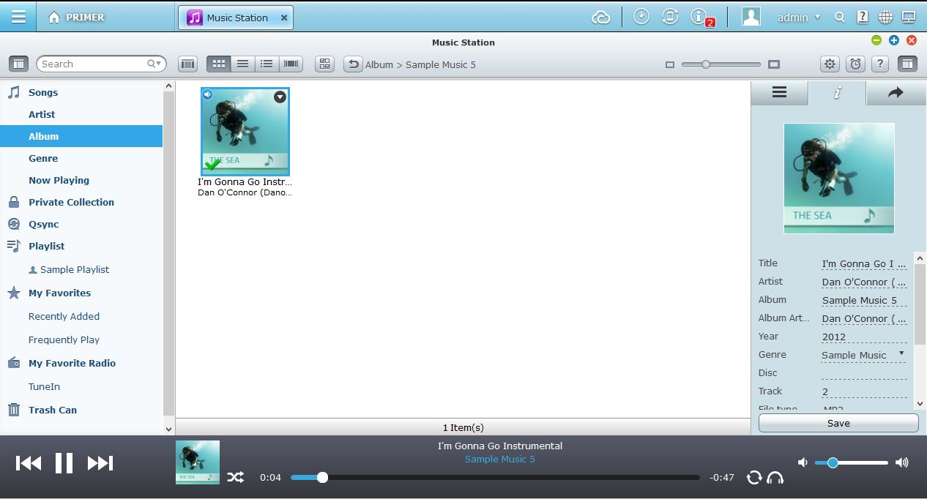Screen dimensions: 927x499
Task: Switch to the info tab
Action: pyautogui.click(x=838, y=93)
